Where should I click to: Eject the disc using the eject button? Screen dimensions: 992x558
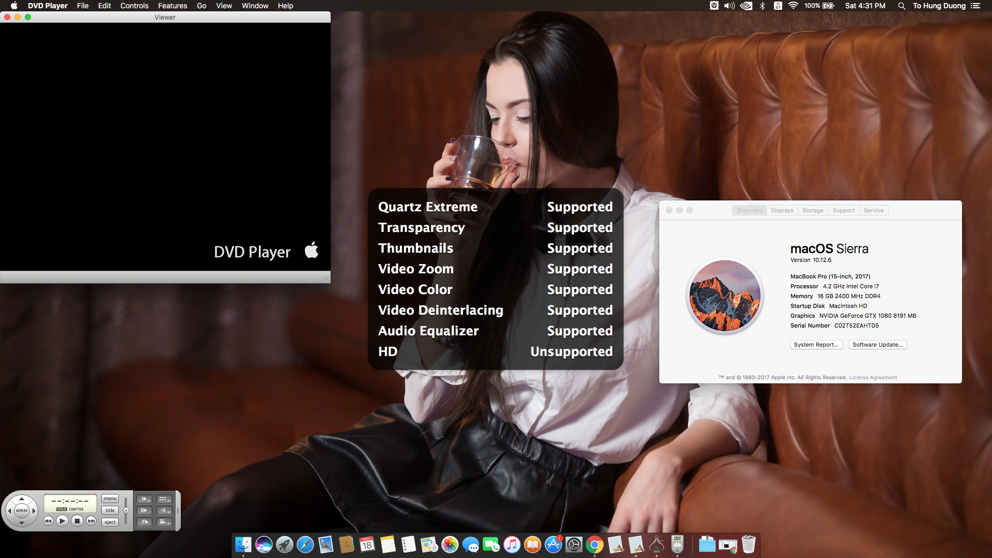[x=110, y=522]
